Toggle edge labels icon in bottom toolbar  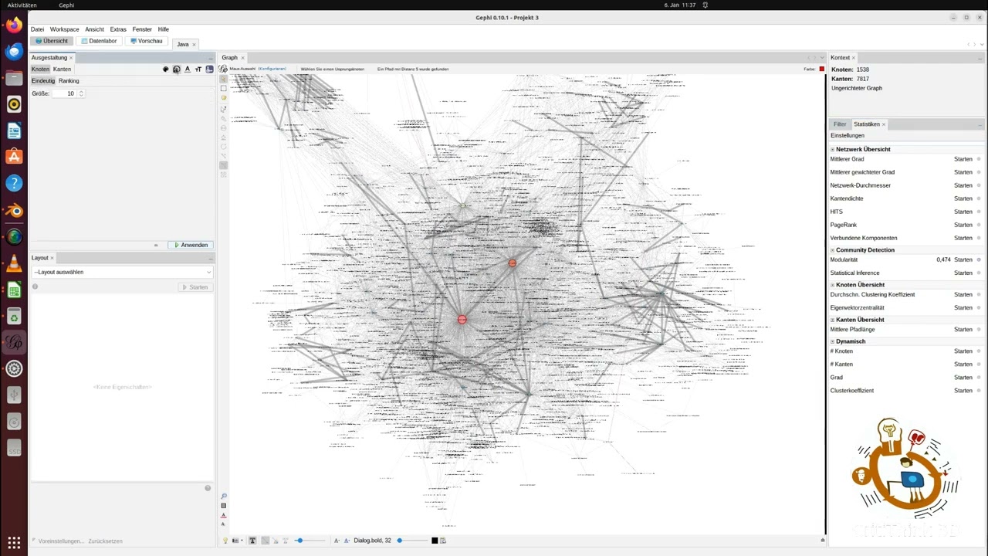pyautogui.click(x=286, y=541)
